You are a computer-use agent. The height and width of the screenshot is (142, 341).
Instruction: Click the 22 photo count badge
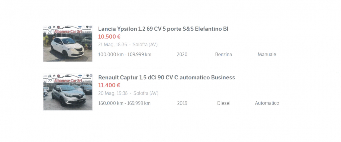[x=50, y=81]
